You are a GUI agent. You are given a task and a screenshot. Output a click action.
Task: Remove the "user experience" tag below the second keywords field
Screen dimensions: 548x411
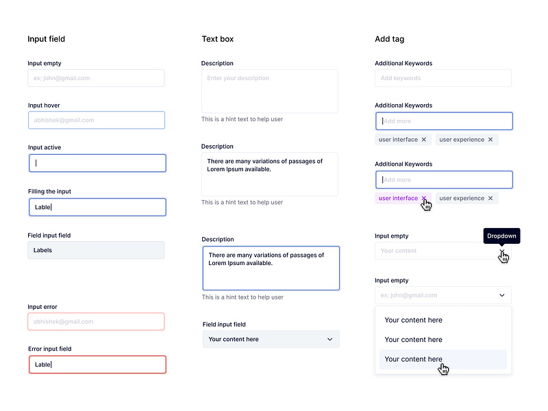pyautogui.click(x=490, y=198)
